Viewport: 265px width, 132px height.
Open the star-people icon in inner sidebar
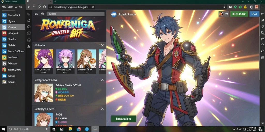(29, 46)
